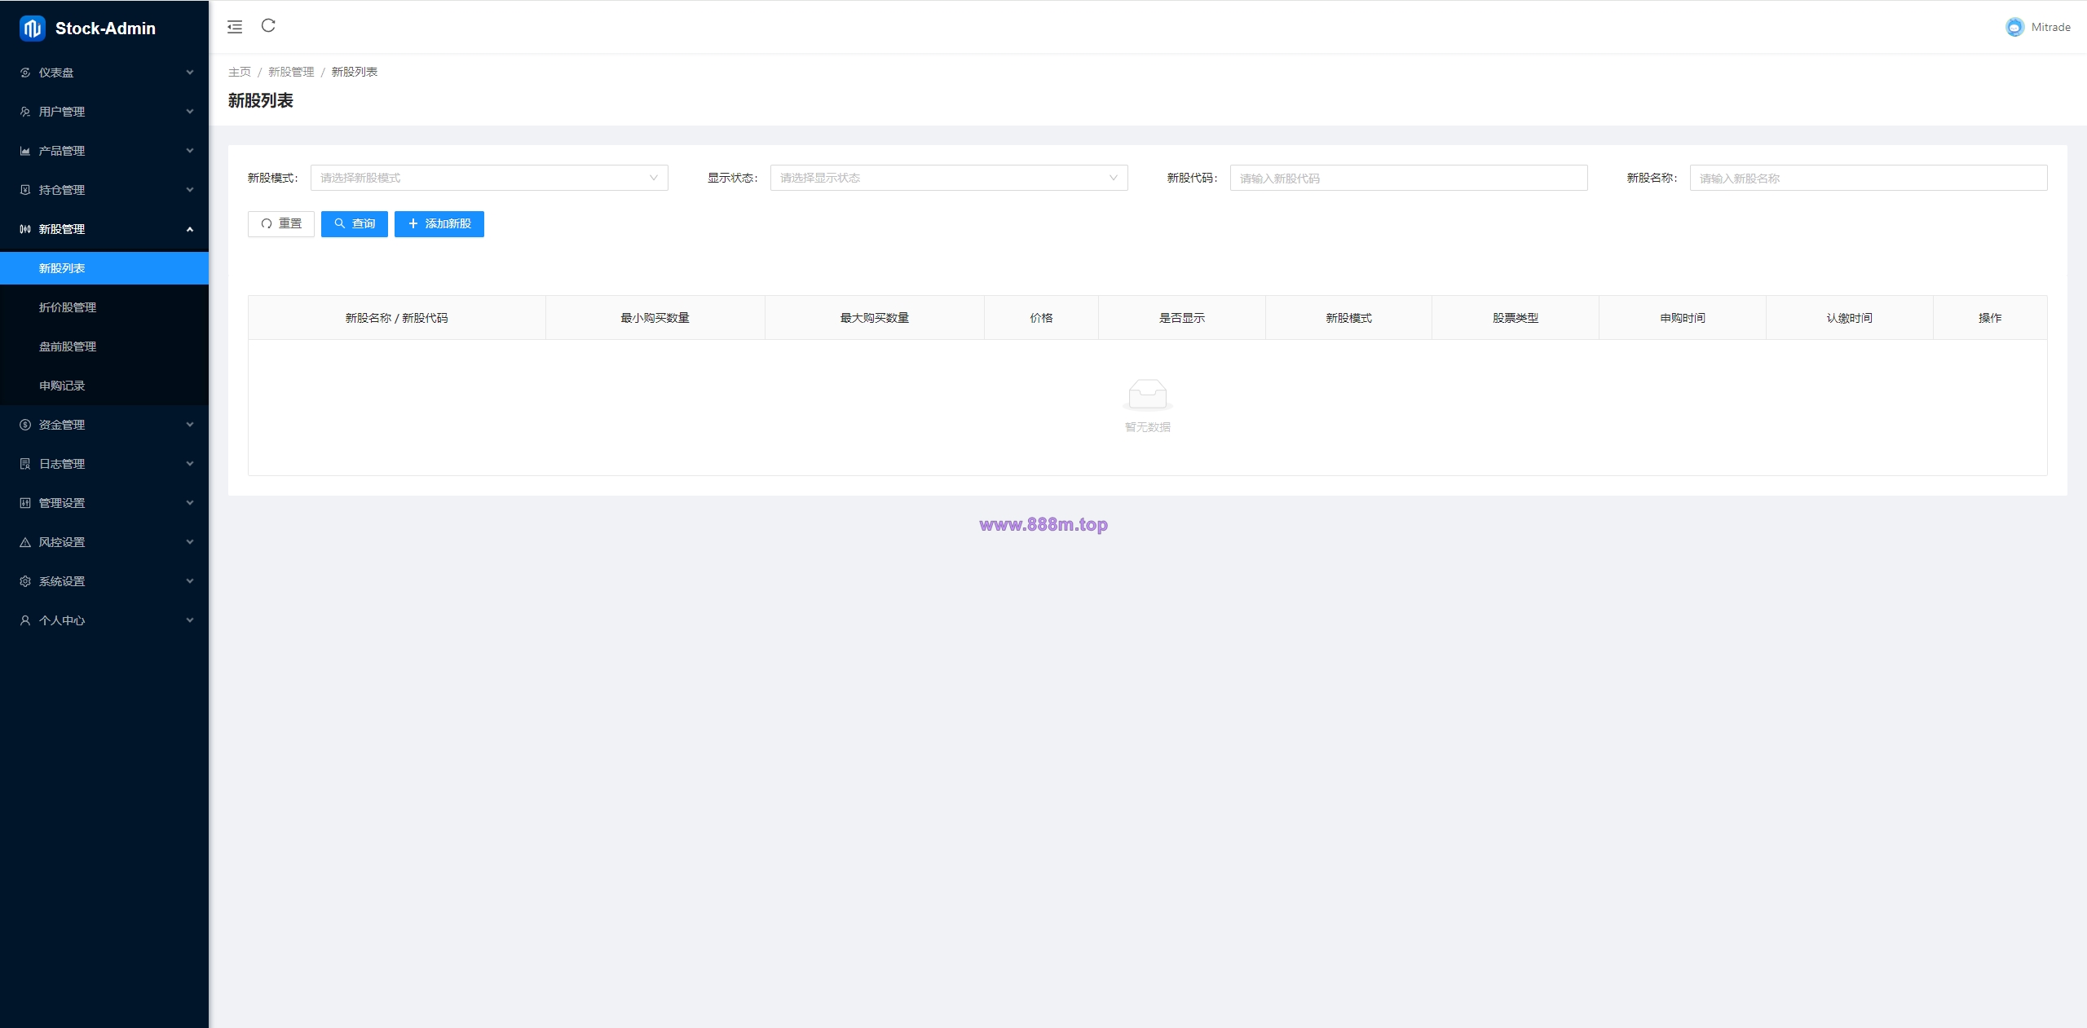The width and height of the screenshot is (2087, 1028).
Task: Click the Stock-Admin logo icon
Action: [x=32, y=29]
